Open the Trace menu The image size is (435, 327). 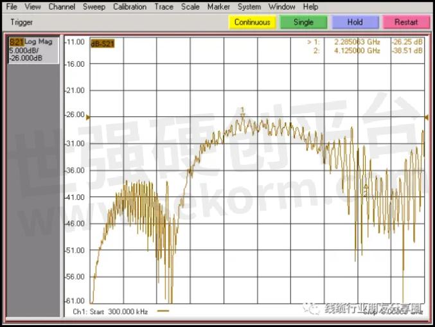pyautogui.click(x=164, y=7)
